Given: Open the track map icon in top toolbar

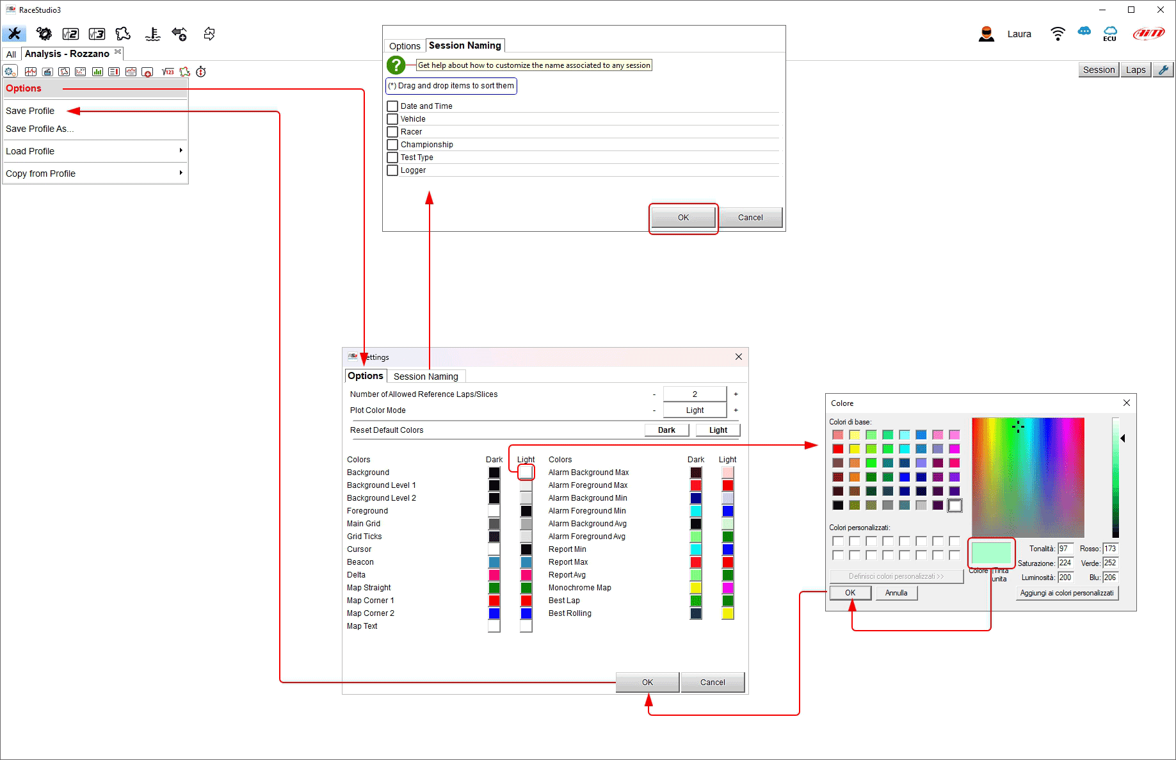Looking at the screenshot, I should click(123, 34).
